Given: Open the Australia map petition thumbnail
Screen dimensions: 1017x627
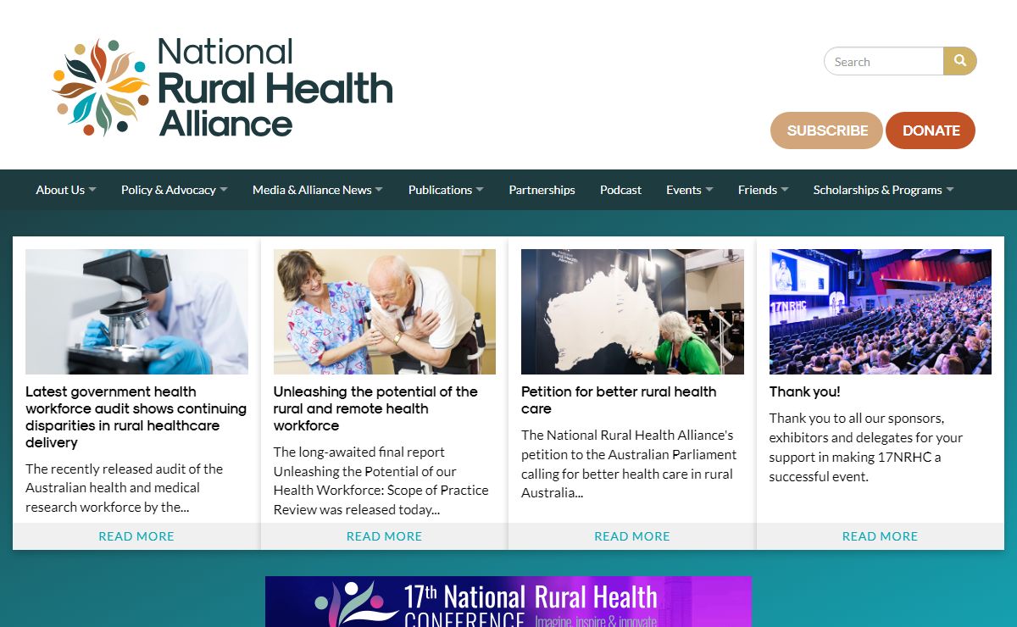Looking at the screenshot, I should pos(632,312).
